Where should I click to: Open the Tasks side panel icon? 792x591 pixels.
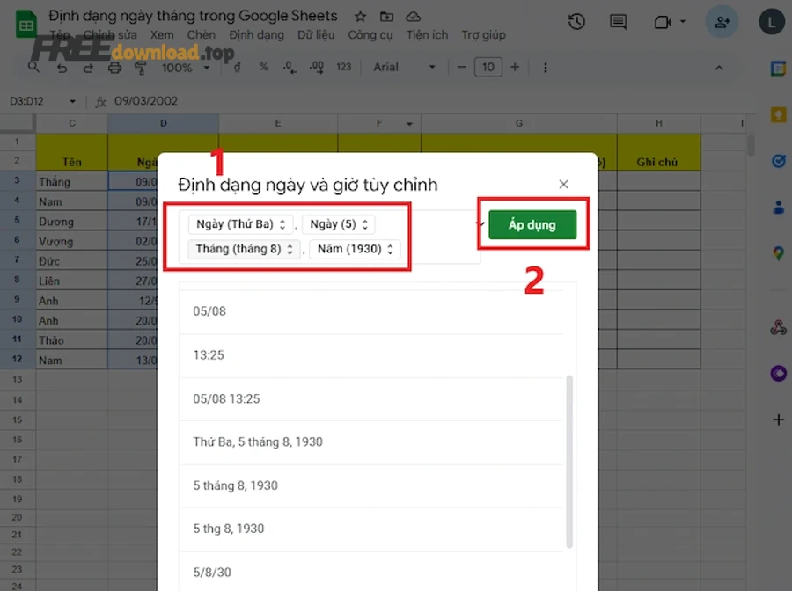(x=778, y=161)
